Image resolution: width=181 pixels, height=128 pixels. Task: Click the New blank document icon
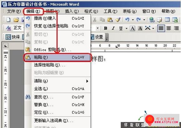coord(8,20)
